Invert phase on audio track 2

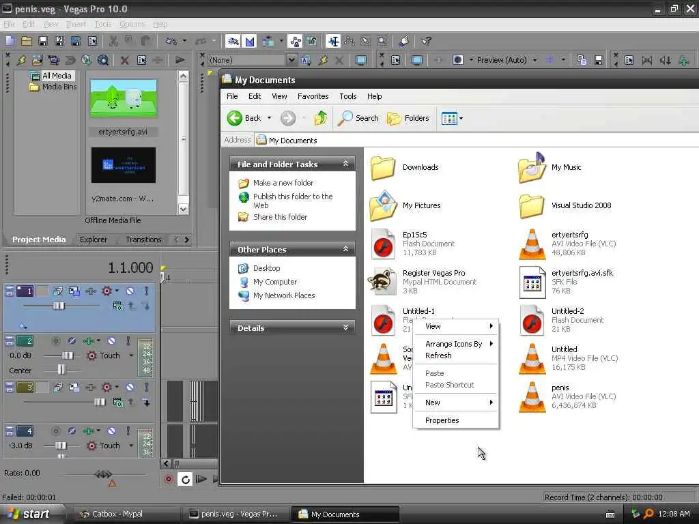(x=72, y=341)
